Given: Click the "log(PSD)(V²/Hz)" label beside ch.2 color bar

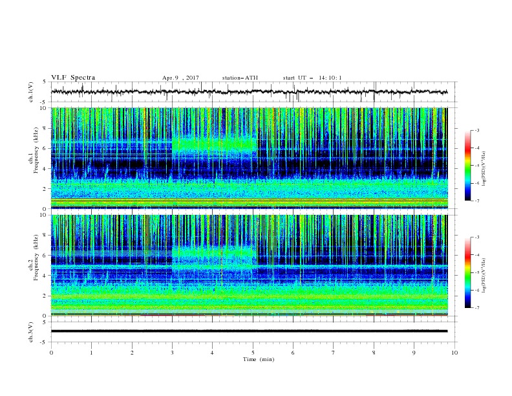Looking at the screenshot, I should pyautogui.click(x=484, y=276).
